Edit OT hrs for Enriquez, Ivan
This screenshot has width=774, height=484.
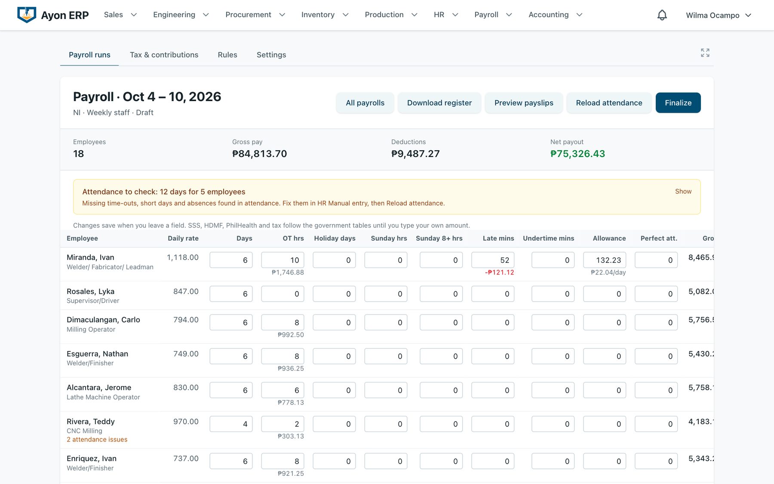pyautogui.click(x=283, y=462)
